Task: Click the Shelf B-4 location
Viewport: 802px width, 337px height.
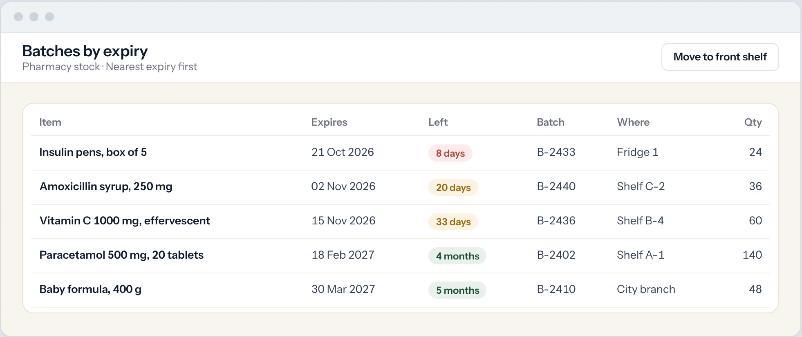Action: 640,221
